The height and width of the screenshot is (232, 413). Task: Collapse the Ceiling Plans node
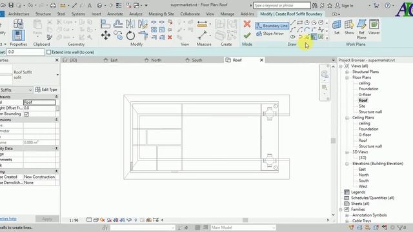347,118
